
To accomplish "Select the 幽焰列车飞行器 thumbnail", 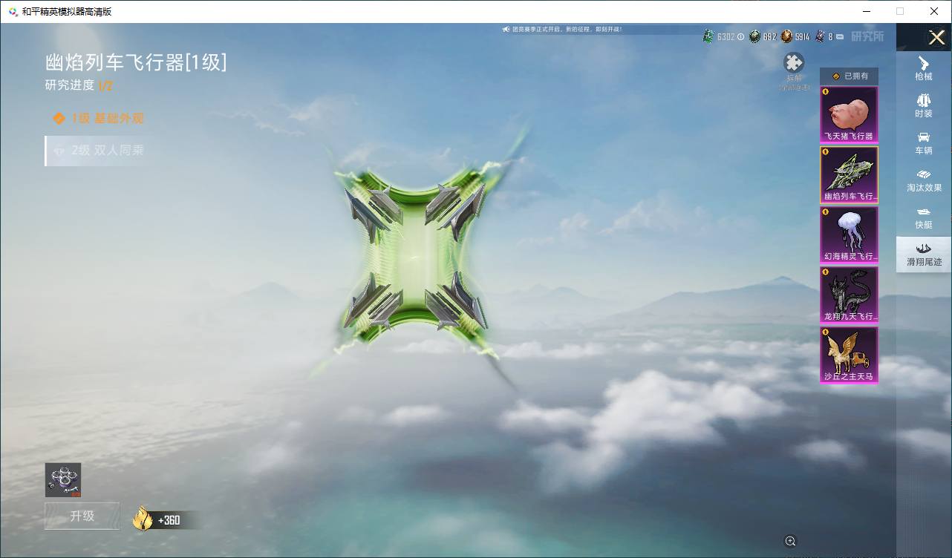I will coord(849,174).
